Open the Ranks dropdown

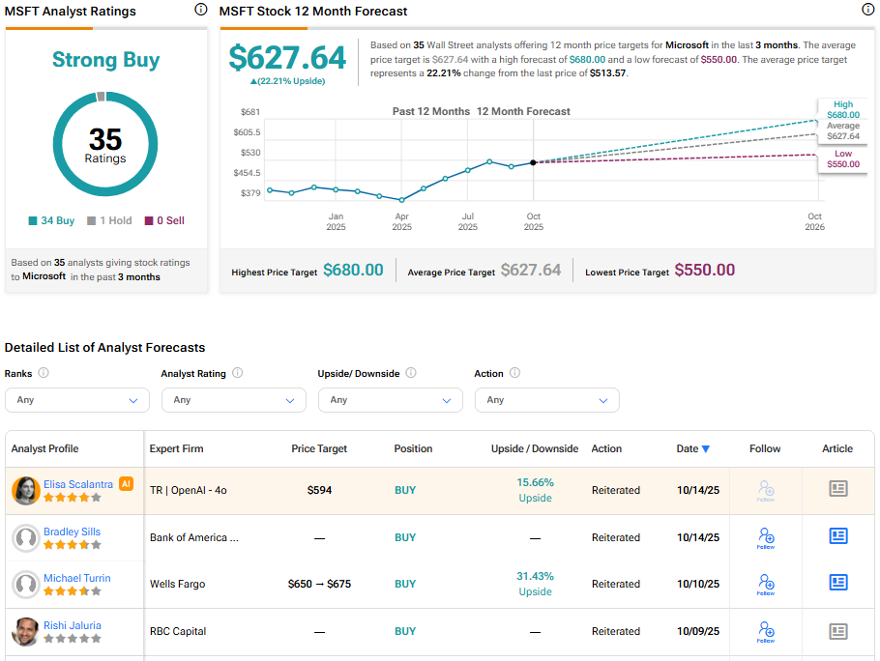click(77, 400)
